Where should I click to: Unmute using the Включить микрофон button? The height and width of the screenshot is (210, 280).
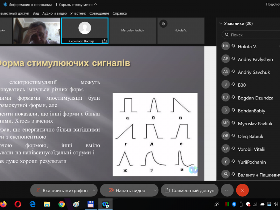(x=61, y=190)
